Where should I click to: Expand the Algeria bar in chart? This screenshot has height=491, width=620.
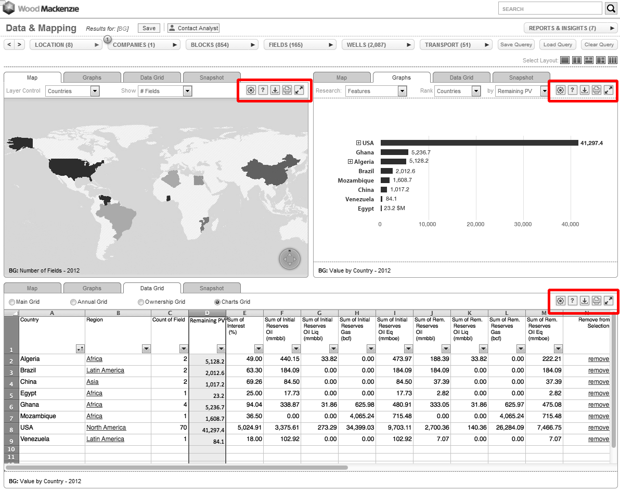point(350,161)
